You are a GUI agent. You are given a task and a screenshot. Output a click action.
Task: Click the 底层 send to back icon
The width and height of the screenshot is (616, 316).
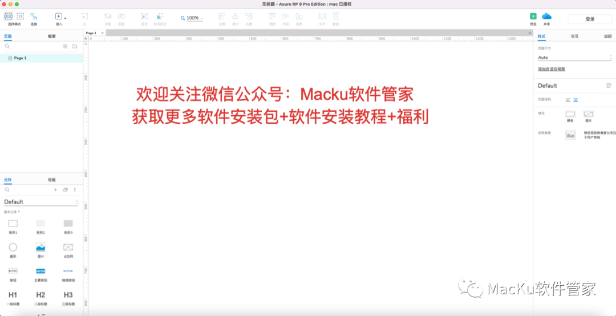pyautogui.click(x=121, y=17)
